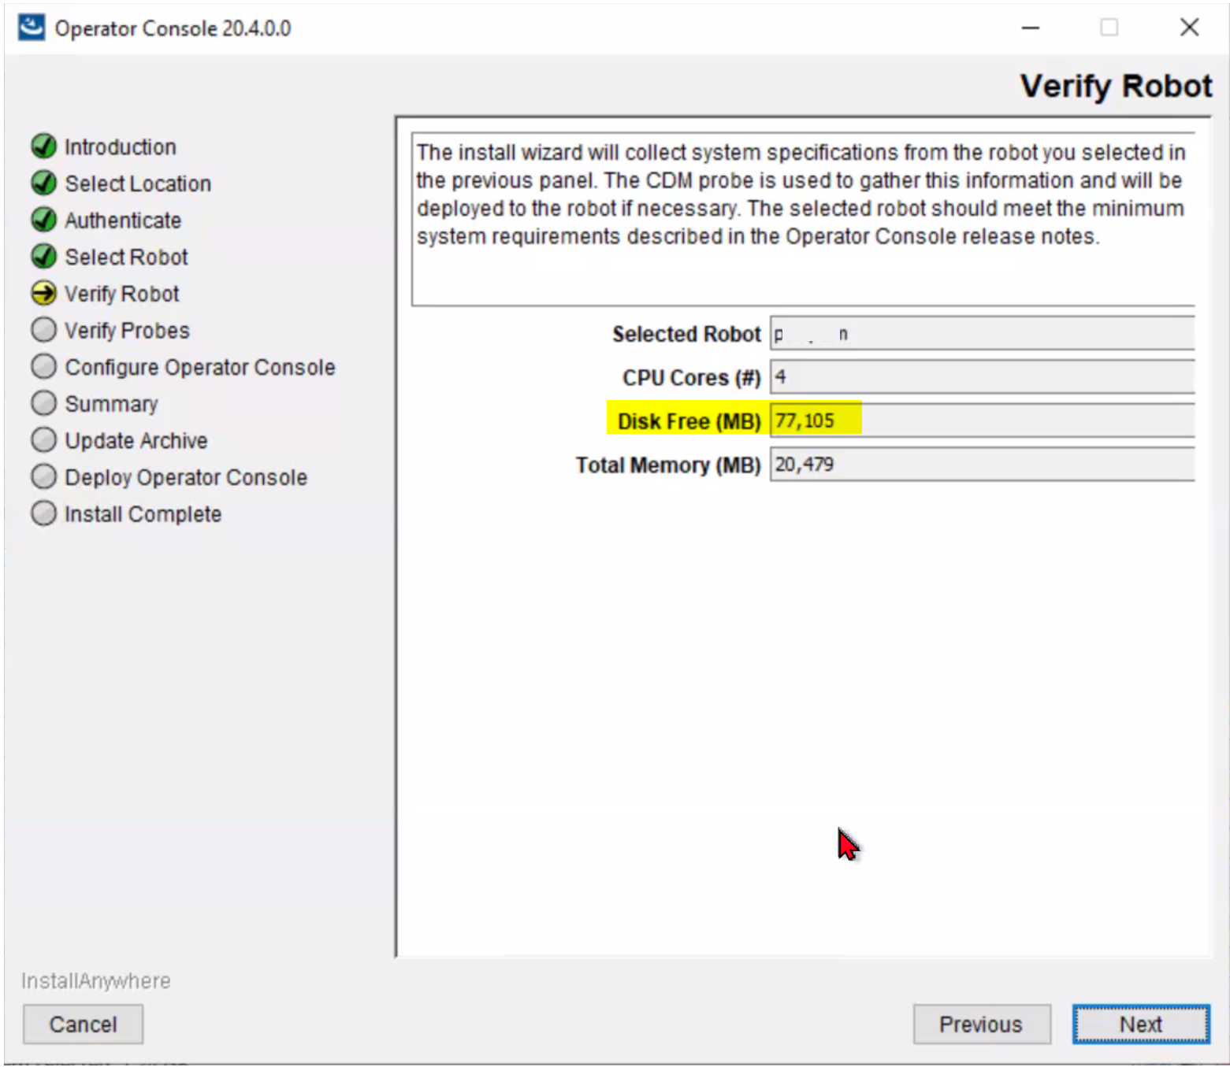Click the Total Memory (MB) label
Screen dimensions: 1230x1067
[667, 465]
